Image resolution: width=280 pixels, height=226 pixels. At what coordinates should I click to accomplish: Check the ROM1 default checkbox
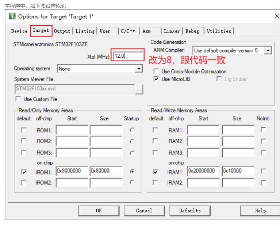point(24,130)
